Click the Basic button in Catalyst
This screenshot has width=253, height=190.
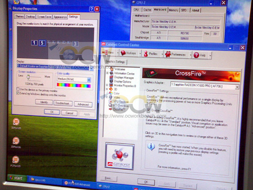(x=108, y=178)
